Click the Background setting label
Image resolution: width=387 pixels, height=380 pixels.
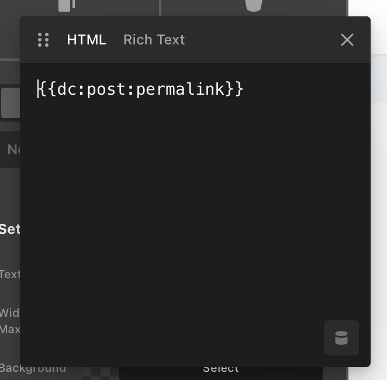click(x=33, y=368)
